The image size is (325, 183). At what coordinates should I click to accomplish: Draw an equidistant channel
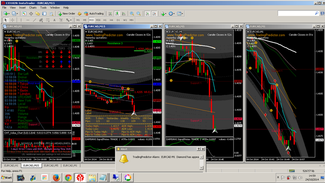point(41,20)
